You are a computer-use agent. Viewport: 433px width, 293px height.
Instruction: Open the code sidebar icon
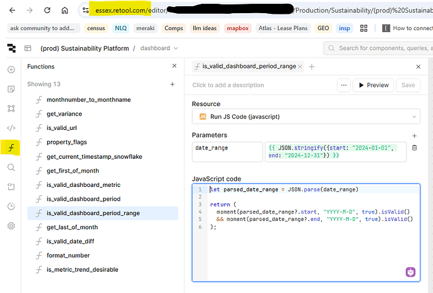11,128
